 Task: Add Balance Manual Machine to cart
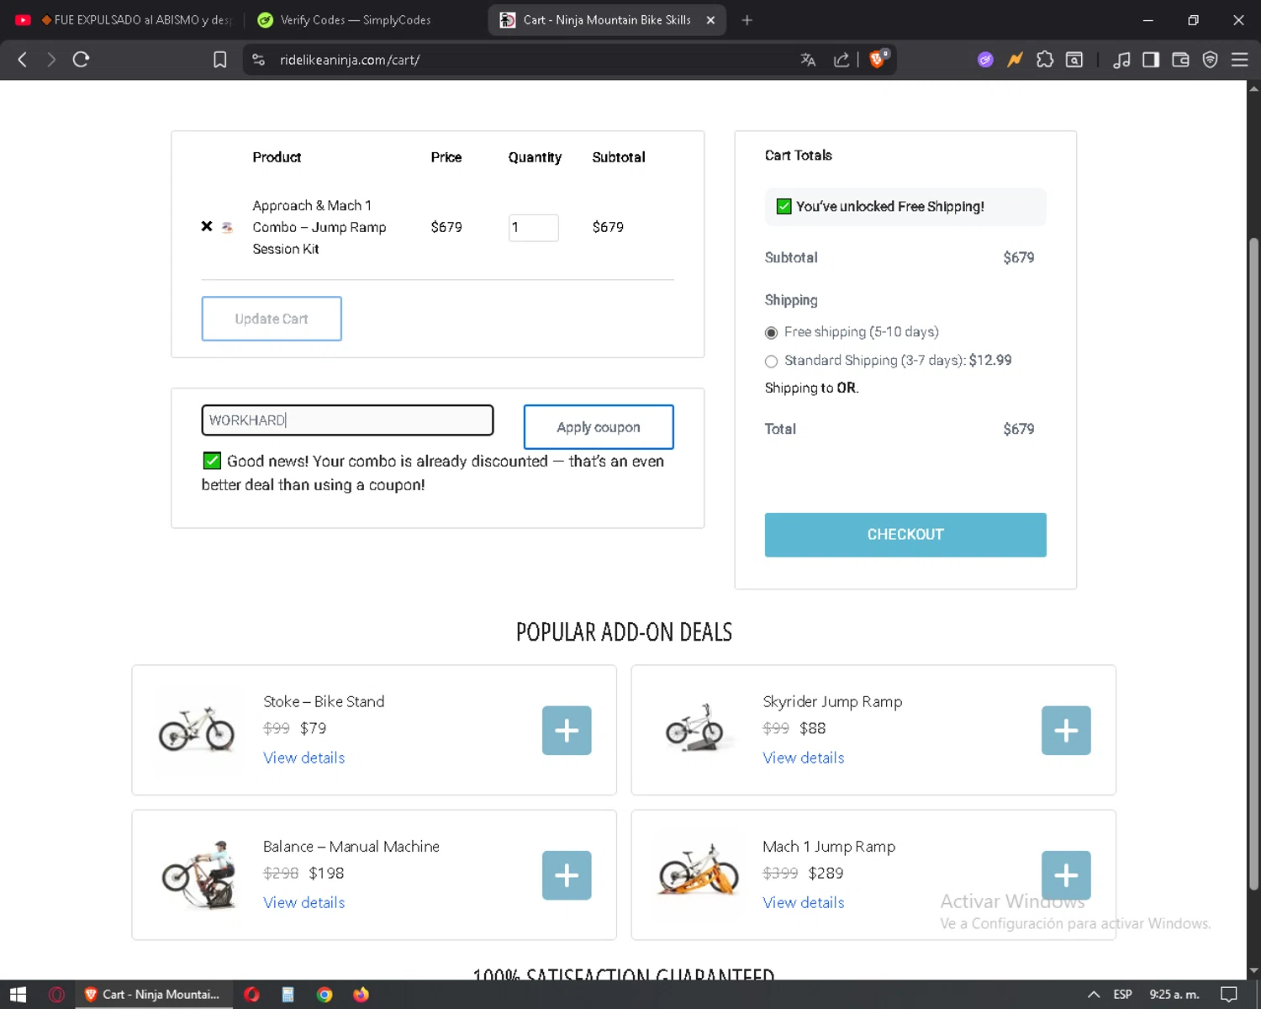point(567,875)
